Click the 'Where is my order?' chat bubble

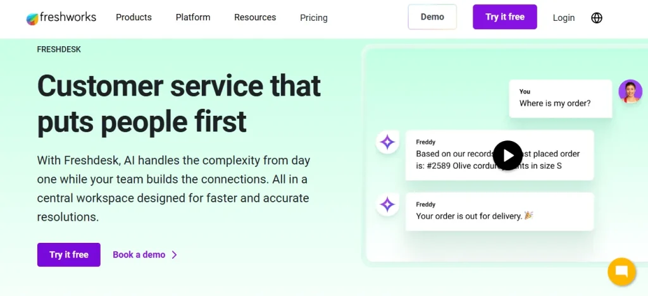coord(561,99)
